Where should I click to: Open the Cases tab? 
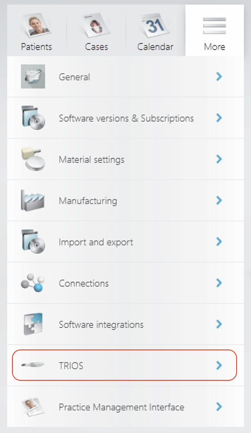pos(96,31)
